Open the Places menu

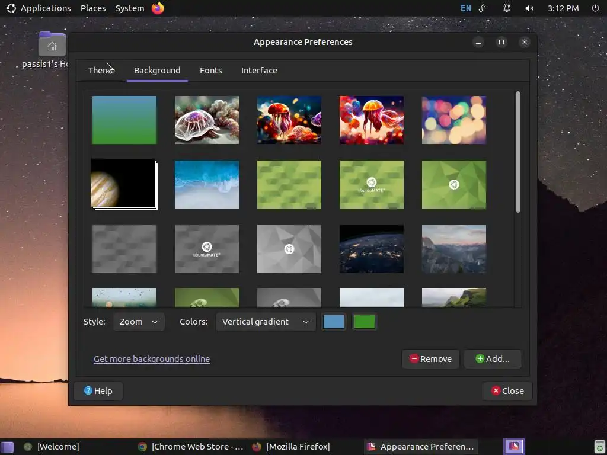tap(93, 8)
